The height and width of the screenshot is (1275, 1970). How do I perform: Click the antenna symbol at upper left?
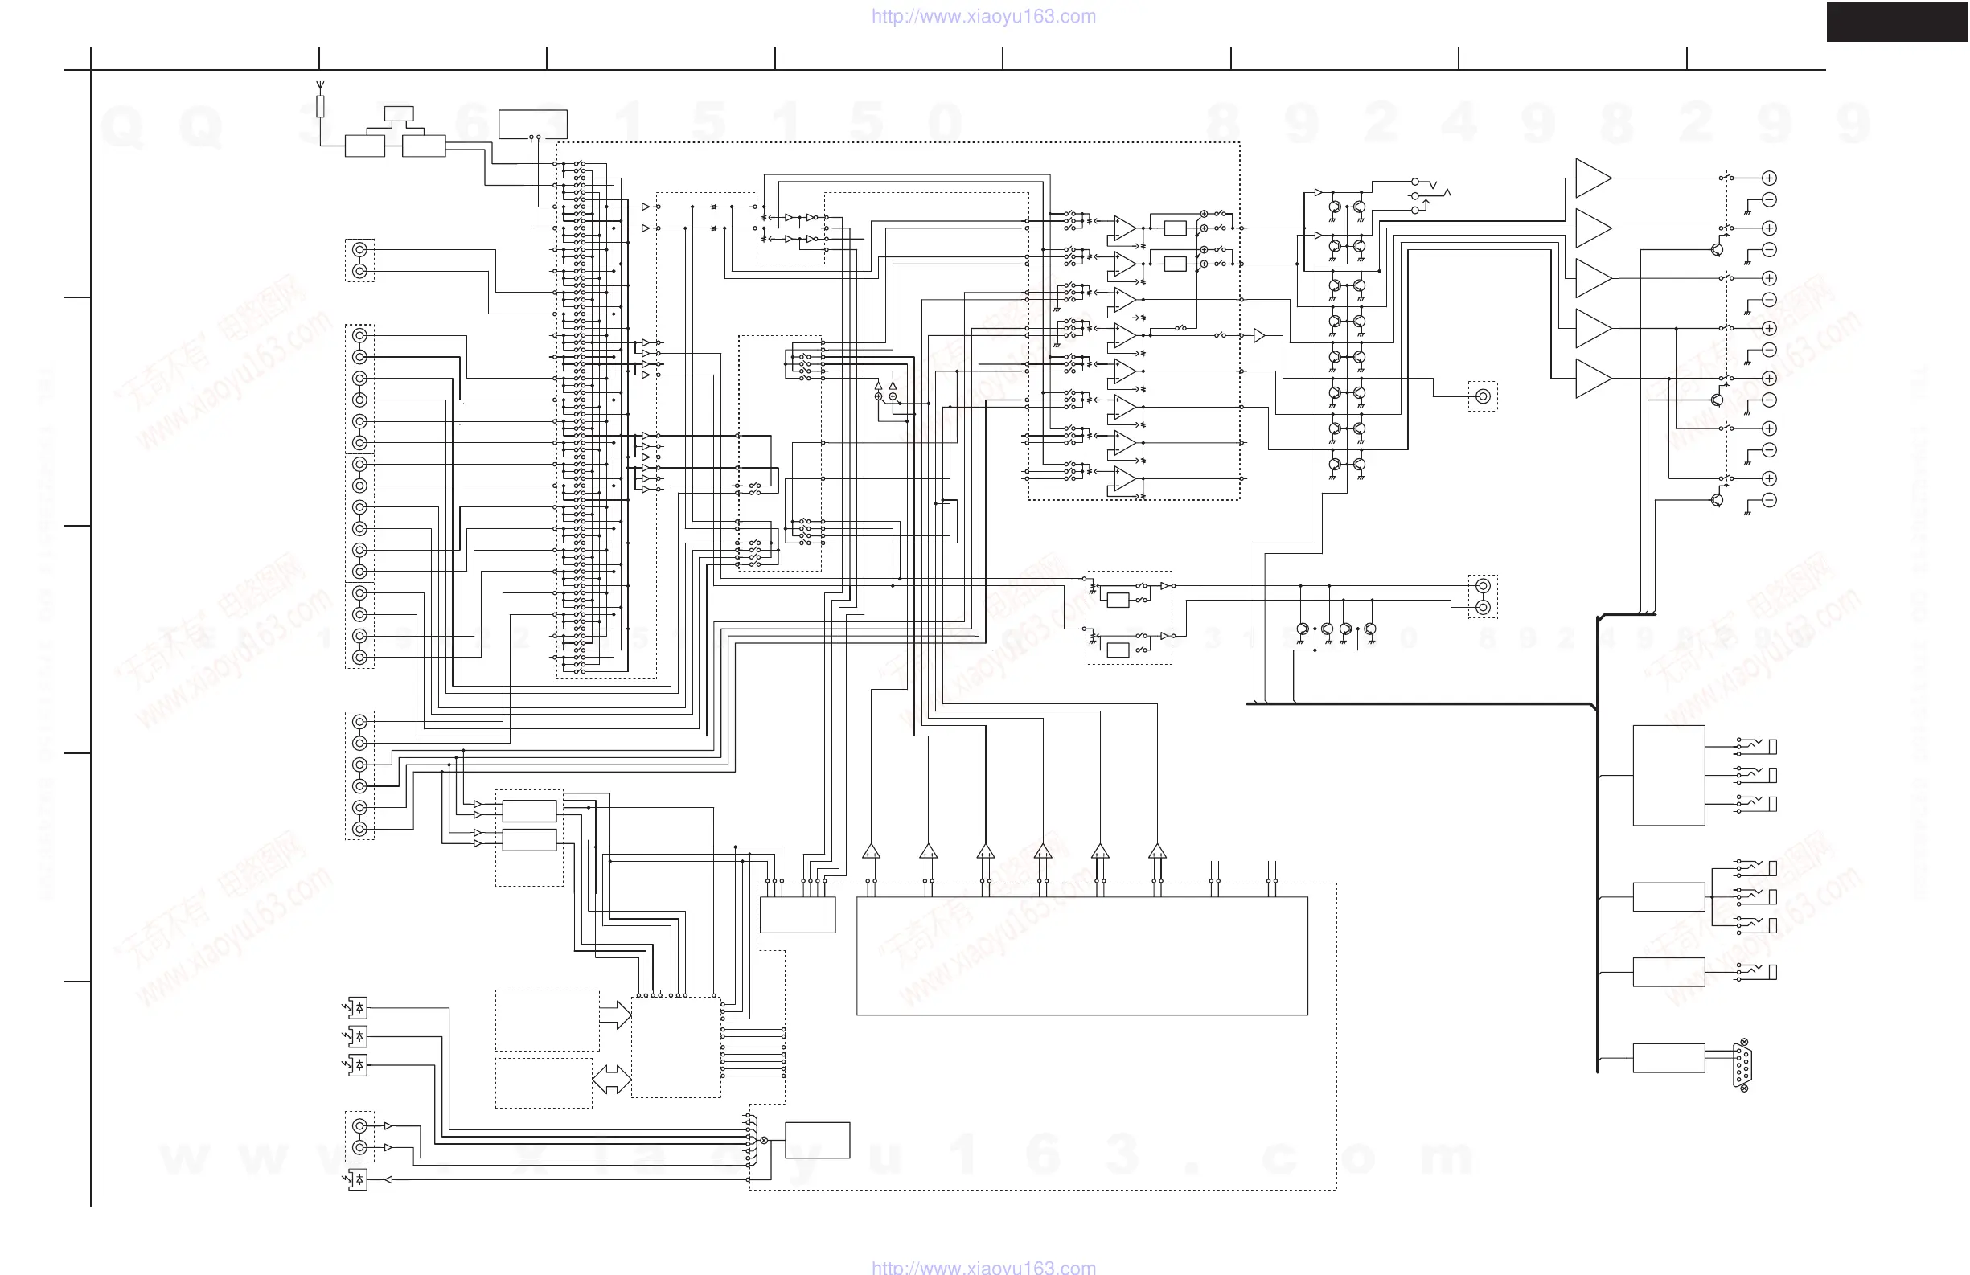click(321, 86)
